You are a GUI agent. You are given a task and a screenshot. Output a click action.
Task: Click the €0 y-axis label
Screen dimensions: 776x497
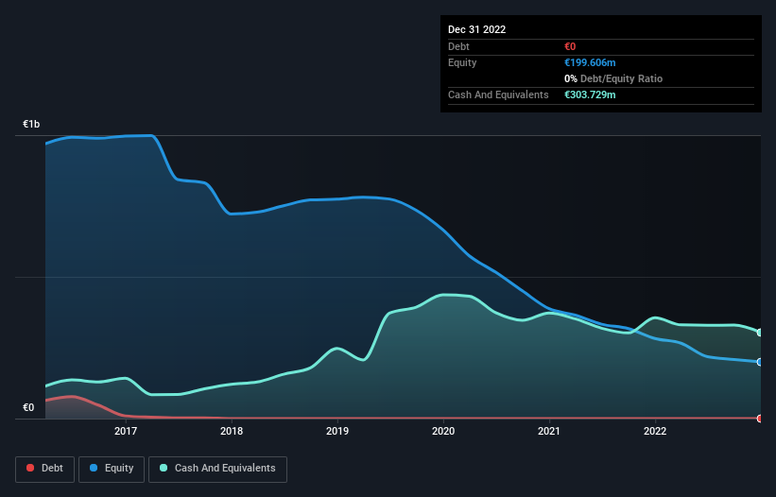point(28,407)
